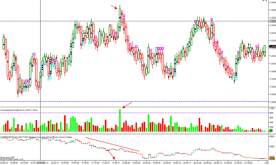The width and height of the screenshot is (276, 165).
Task: Click the 'Recording OFF' status text
Action: click(7, 158)
